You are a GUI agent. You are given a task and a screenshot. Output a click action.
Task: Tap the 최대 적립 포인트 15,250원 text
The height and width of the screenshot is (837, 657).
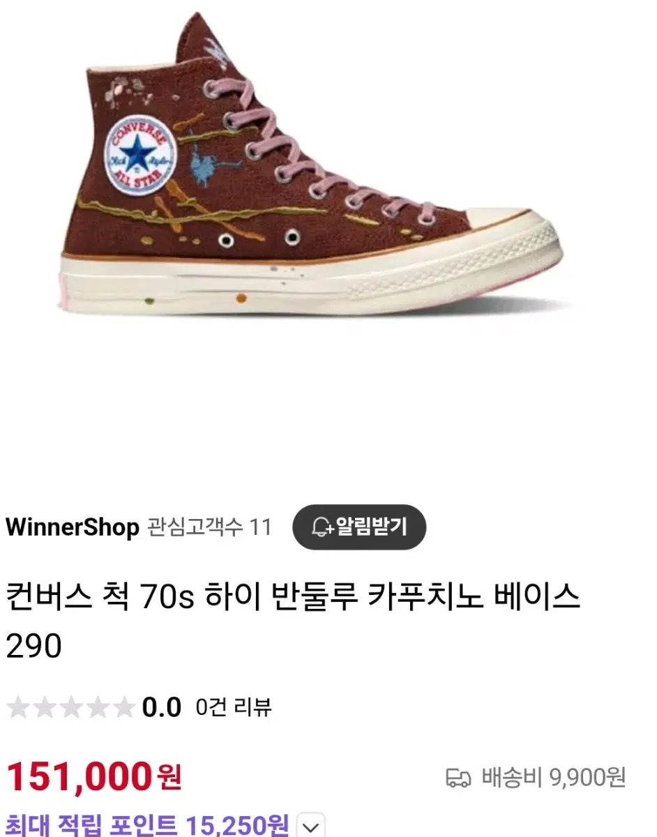click(x=147, y=827)
